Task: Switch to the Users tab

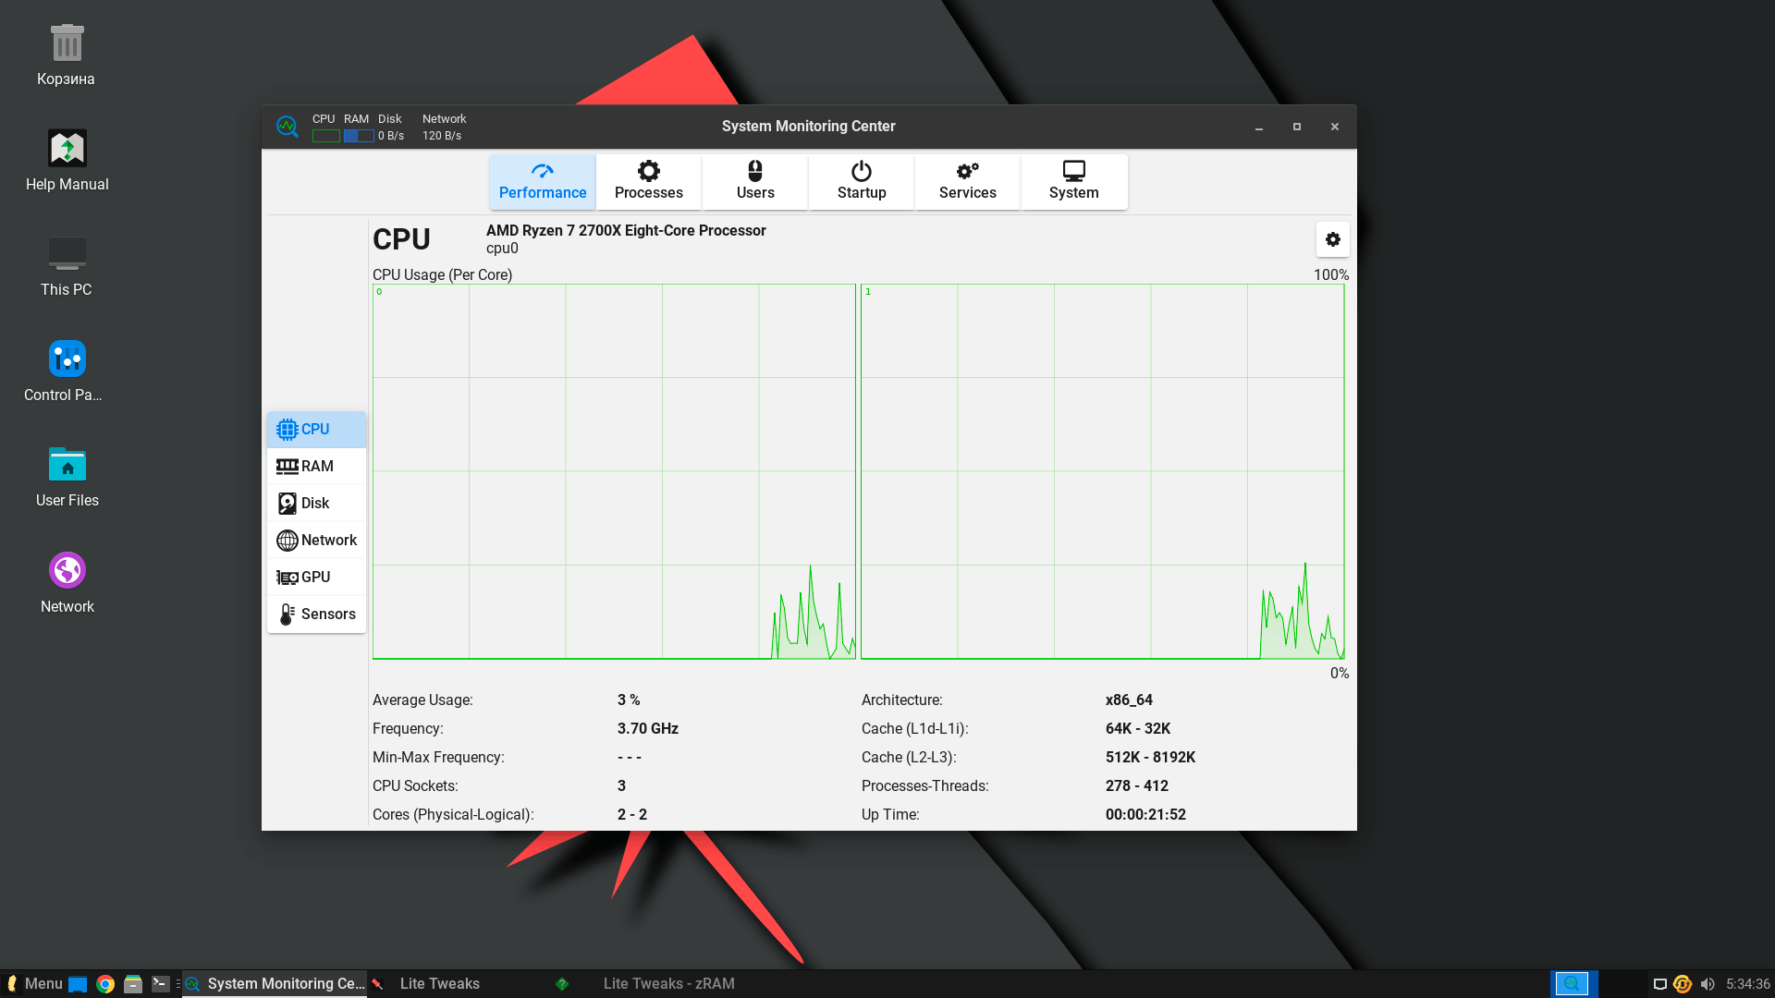Action: click(x=754, y=181)
